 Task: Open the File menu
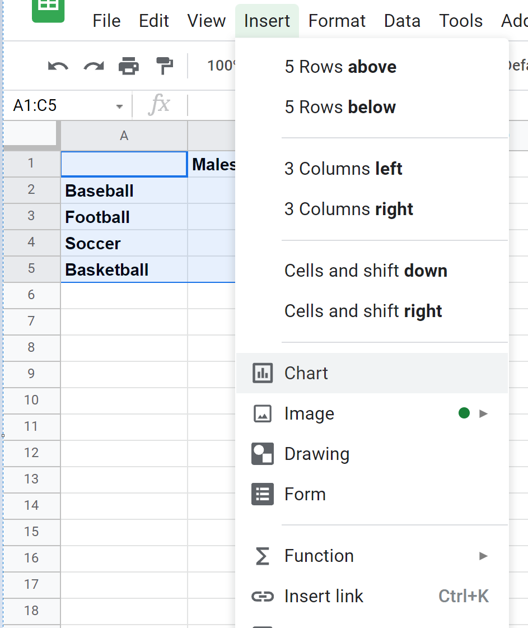pyautogui.click(x=106, y=21)
